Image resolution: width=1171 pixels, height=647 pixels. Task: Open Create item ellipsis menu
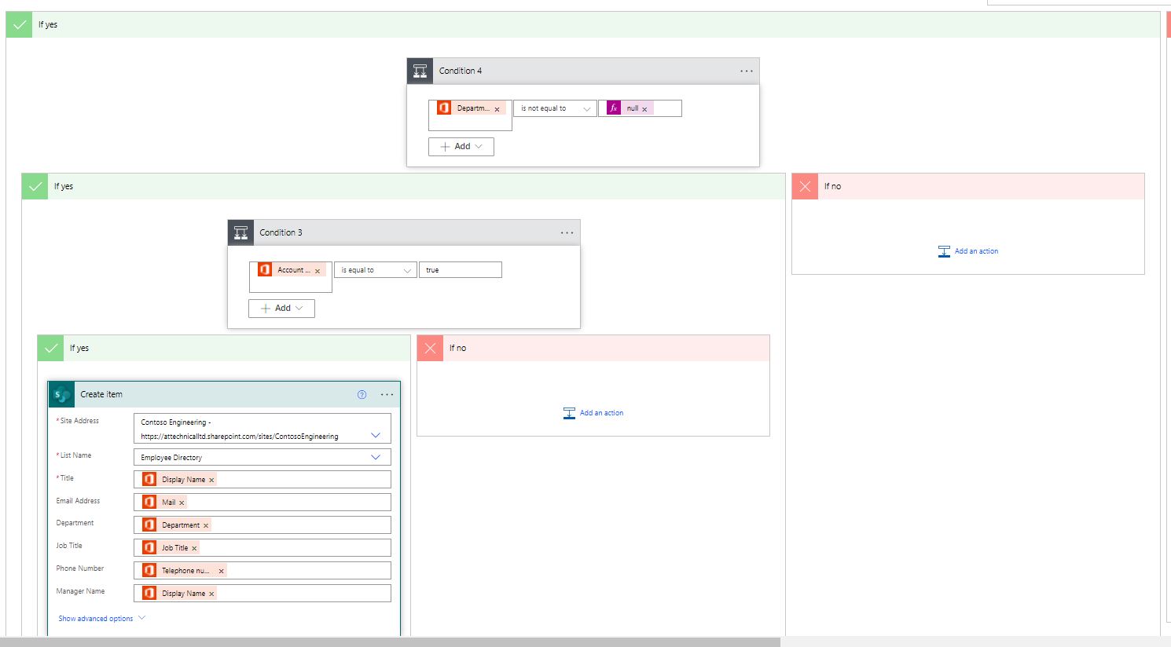pyautogui.click(x=387, y=395)
